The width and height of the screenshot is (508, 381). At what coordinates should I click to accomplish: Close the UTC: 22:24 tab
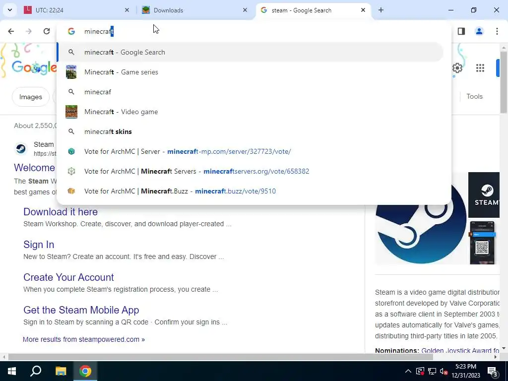(x=127, y=10)
